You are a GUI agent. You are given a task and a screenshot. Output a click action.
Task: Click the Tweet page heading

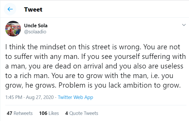pyautogui.click(x=33, y=9)
